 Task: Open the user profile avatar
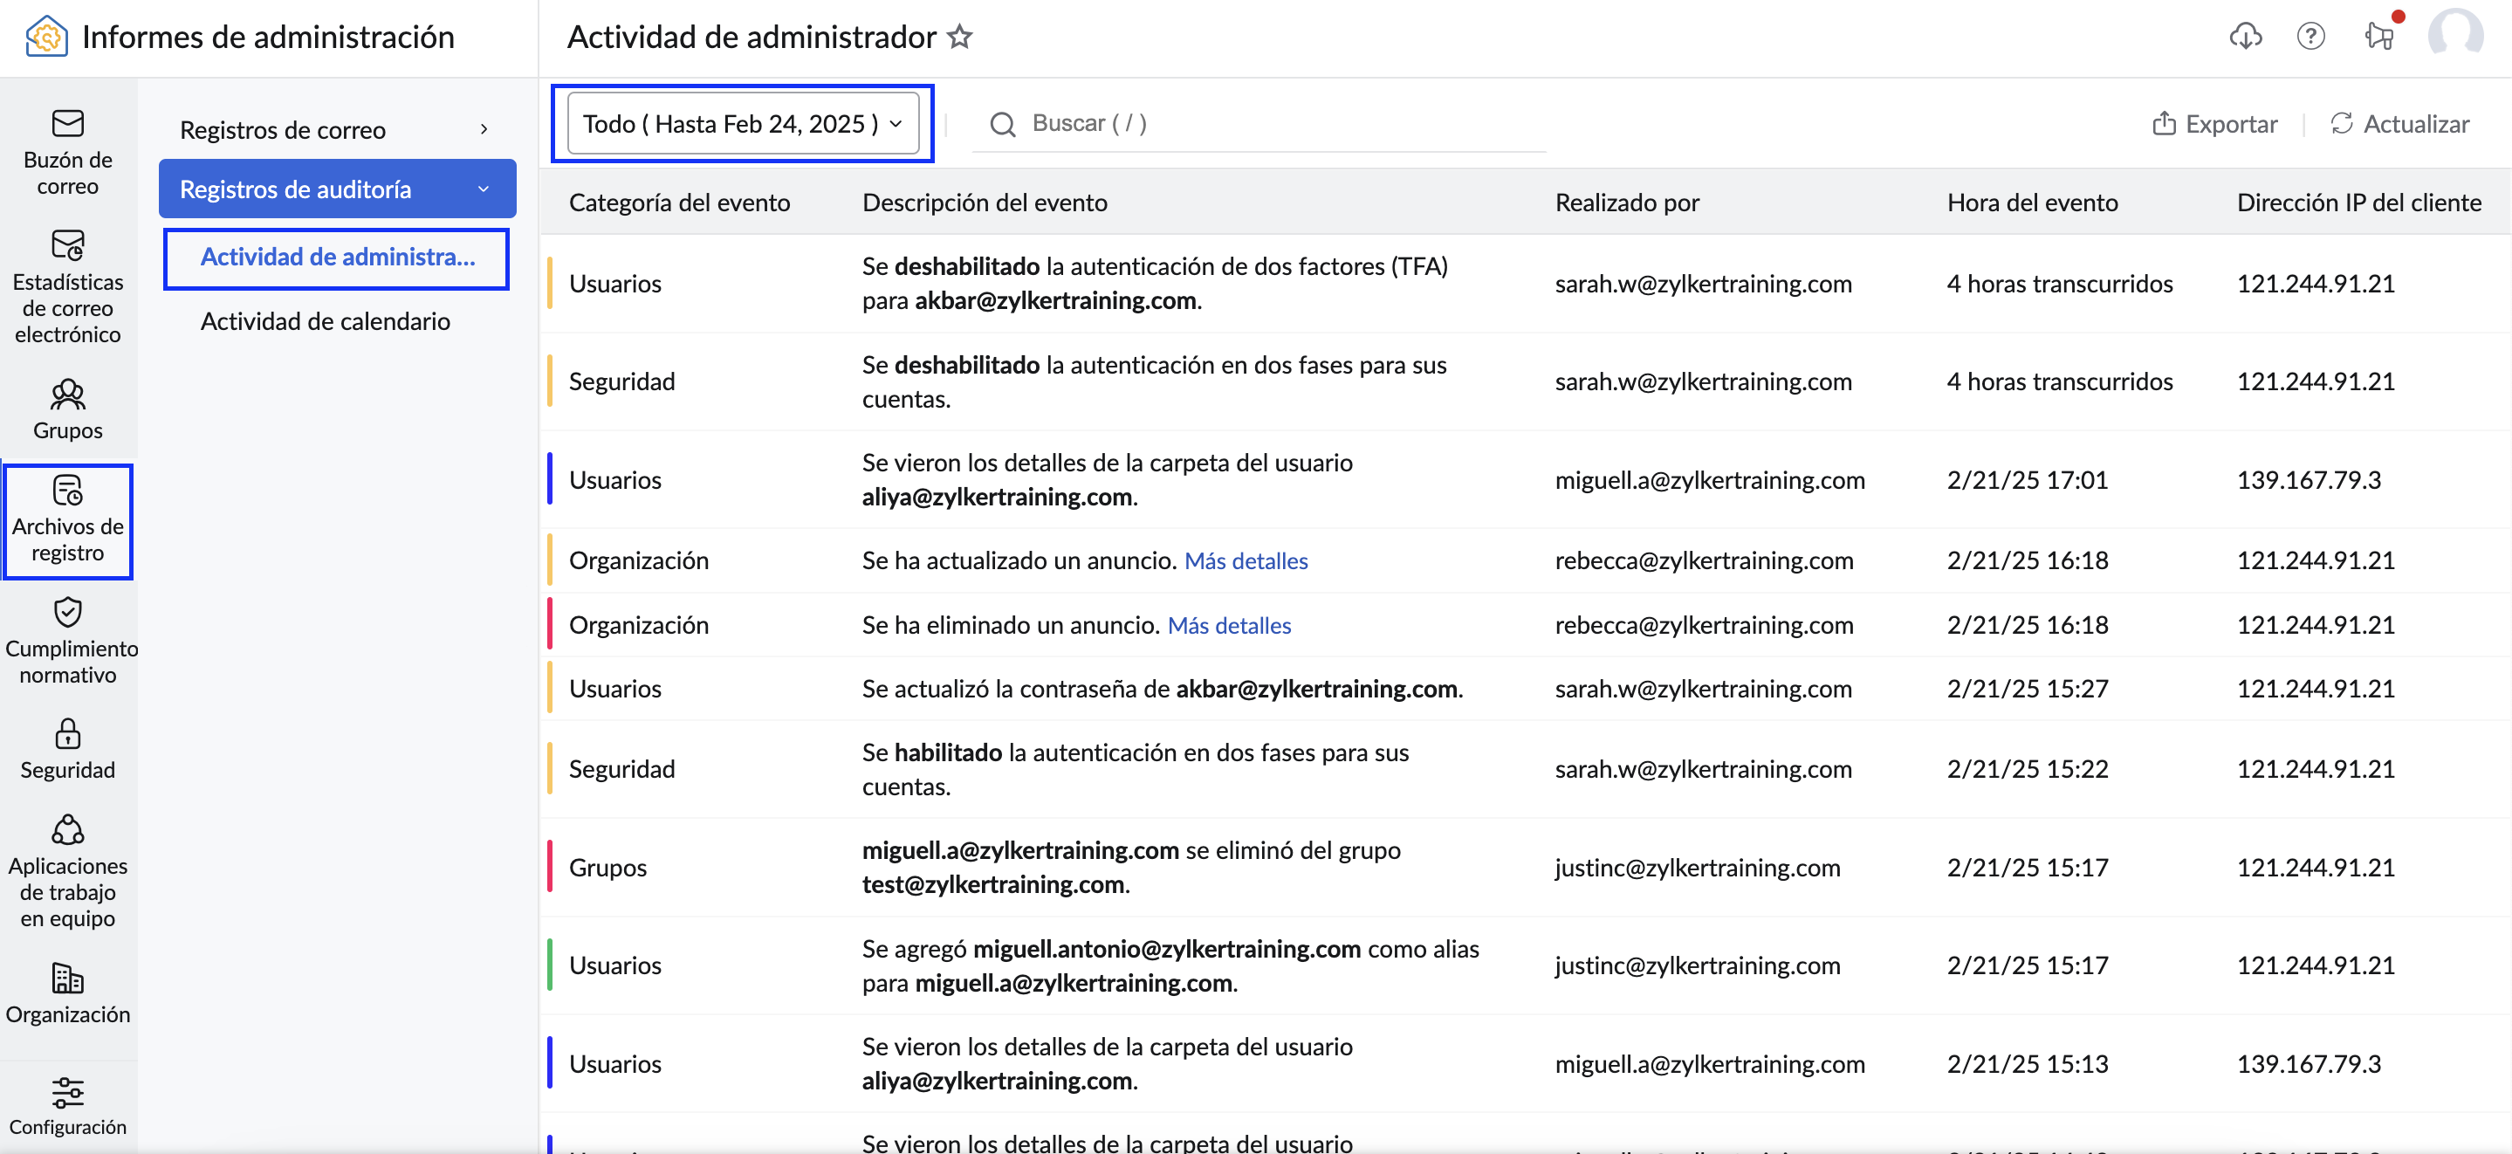pyautogui.click(x=2455, y=35)
